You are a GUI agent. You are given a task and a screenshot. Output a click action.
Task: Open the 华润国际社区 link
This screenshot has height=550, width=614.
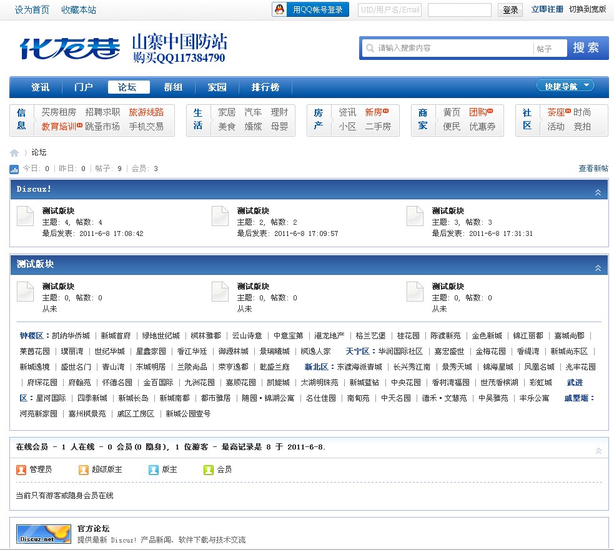tap(400, 351)
